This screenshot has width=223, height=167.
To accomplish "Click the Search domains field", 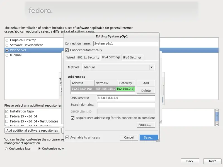I will pos(126,105).
